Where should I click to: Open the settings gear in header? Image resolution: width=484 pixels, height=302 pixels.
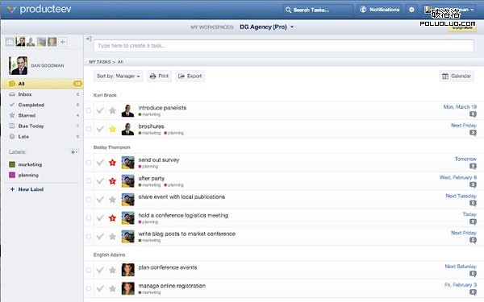point(411,10)
